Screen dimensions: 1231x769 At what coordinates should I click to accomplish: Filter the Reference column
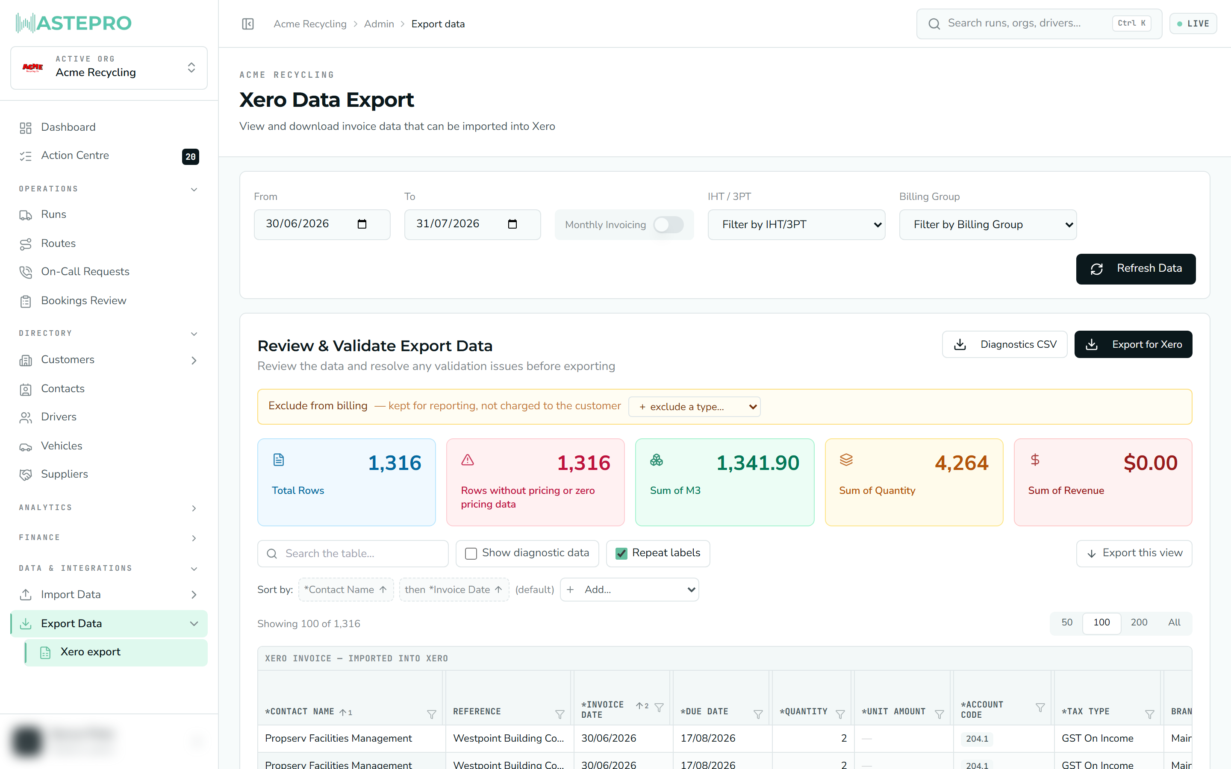tap(560, 714)
